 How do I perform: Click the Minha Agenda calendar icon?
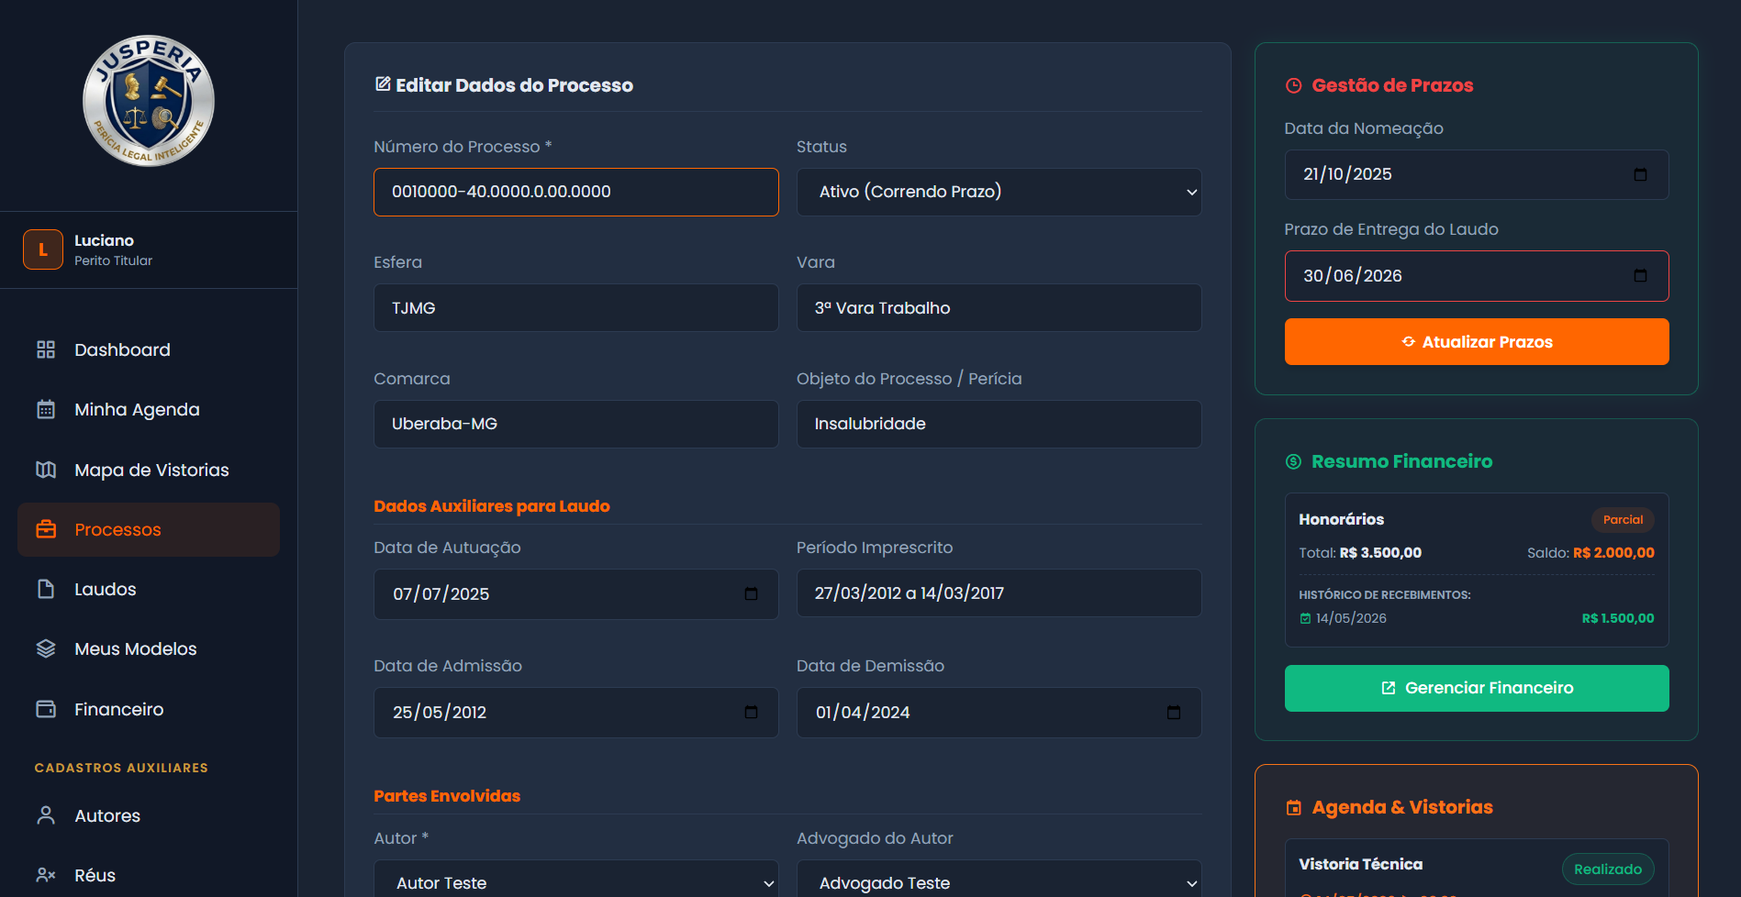point(46,409)
